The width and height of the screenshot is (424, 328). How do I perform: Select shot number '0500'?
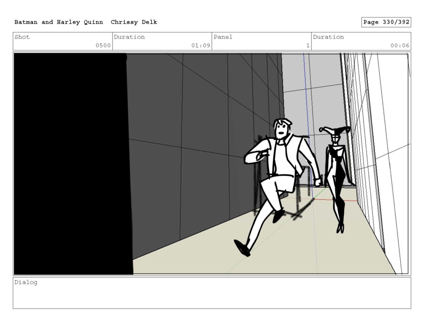click(x=103, y=45)
